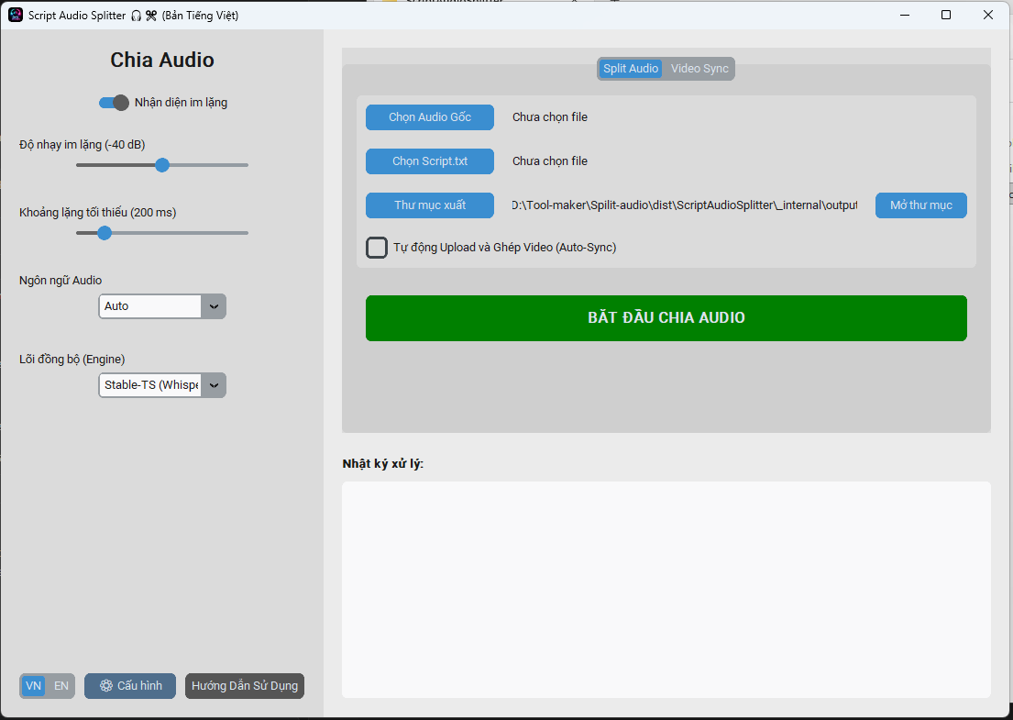Choose output folder via Thư mục xuất
This screenshot has width=1013, height=720.
pyautogui.click(x=430, y=205)
